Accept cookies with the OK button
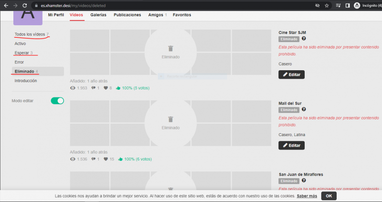Viewport: 382px width, 202px height. coord(329,196)
